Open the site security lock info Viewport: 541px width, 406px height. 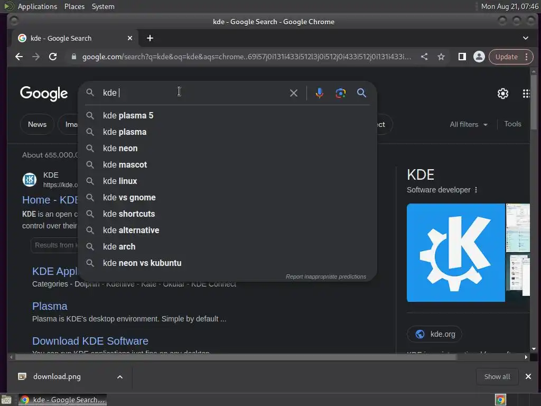(x=73, y=57)
